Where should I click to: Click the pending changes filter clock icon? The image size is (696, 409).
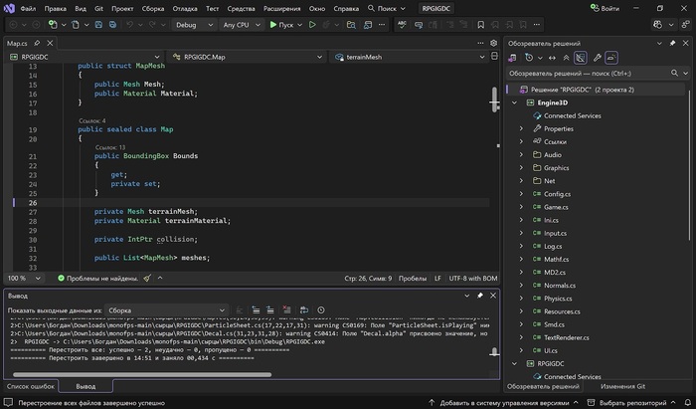[x=529, y=58]
